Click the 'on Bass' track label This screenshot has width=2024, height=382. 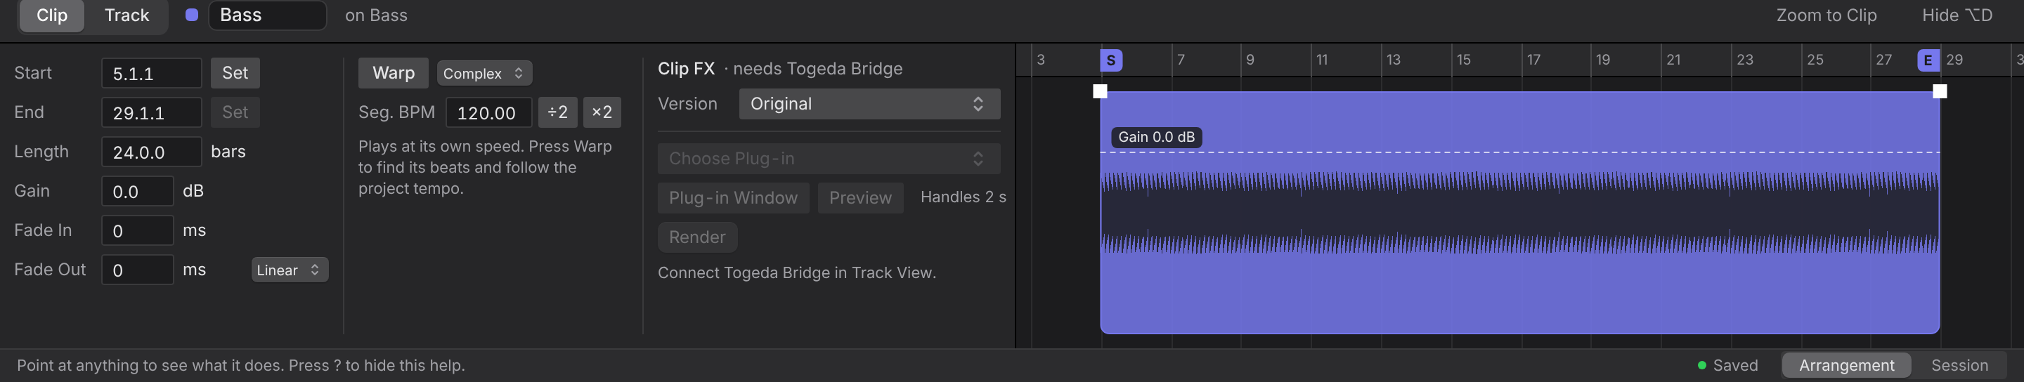coord(377,15)
